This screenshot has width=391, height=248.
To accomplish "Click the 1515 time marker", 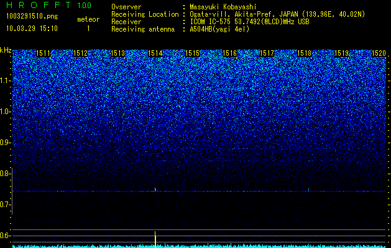I will [x=193, y=53].
